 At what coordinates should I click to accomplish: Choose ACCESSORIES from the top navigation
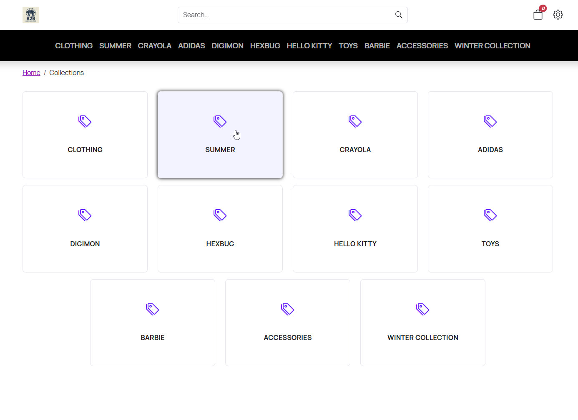click(422, 46)
